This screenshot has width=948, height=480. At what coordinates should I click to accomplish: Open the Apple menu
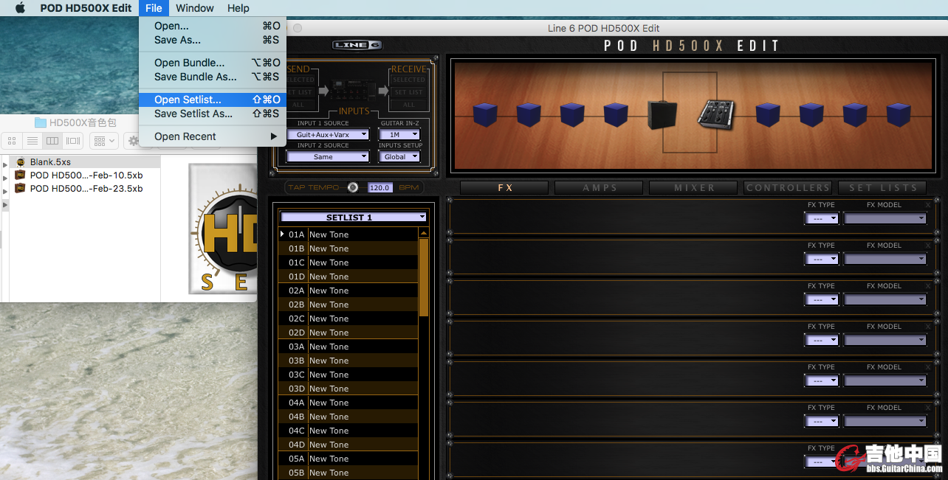click(20, 8)
